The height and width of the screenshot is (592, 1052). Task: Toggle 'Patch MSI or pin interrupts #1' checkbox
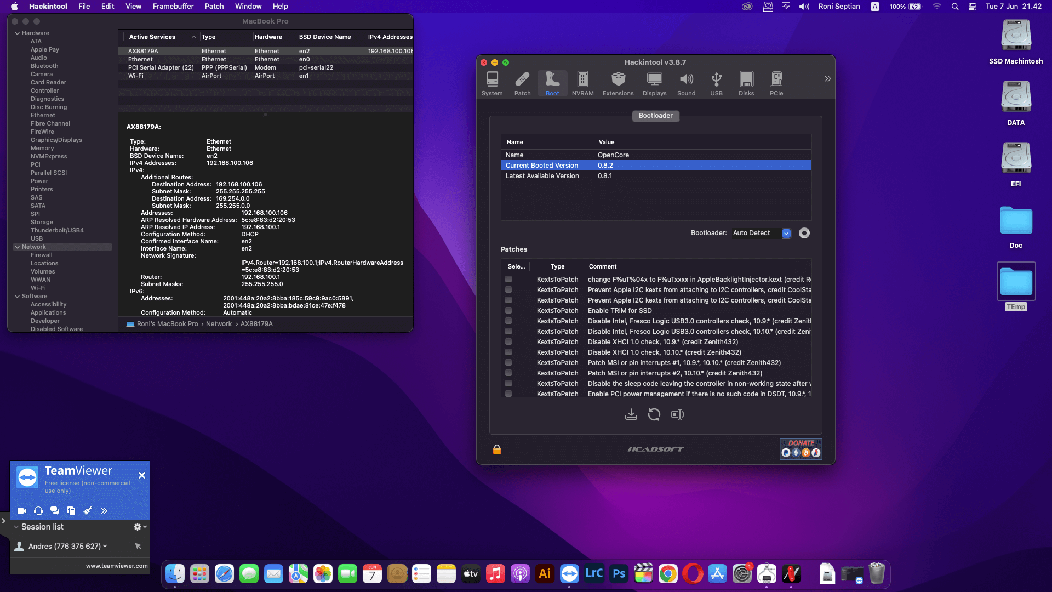coord(508,363)
